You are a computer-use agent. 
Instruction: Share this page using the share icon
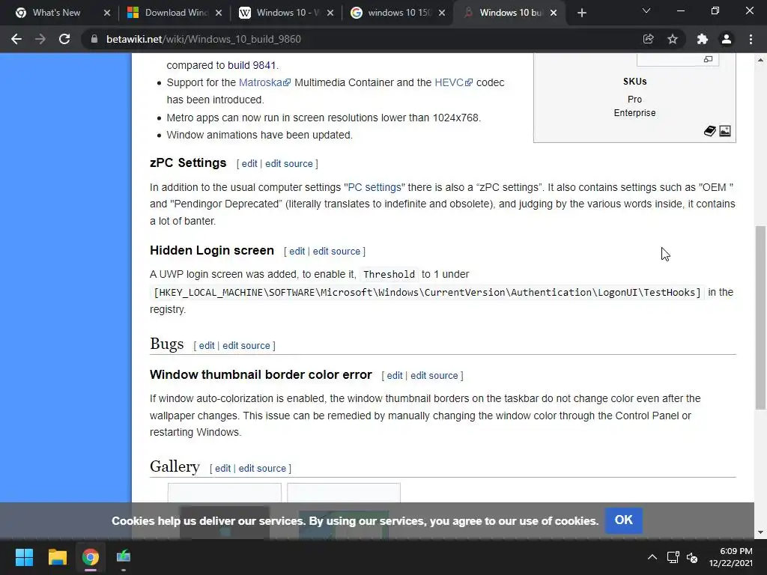click(x=648, y=39)
